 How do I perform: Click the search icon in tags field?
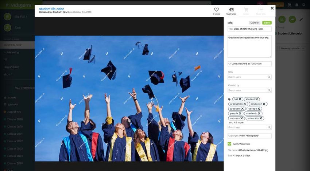(x=269, y=127)
